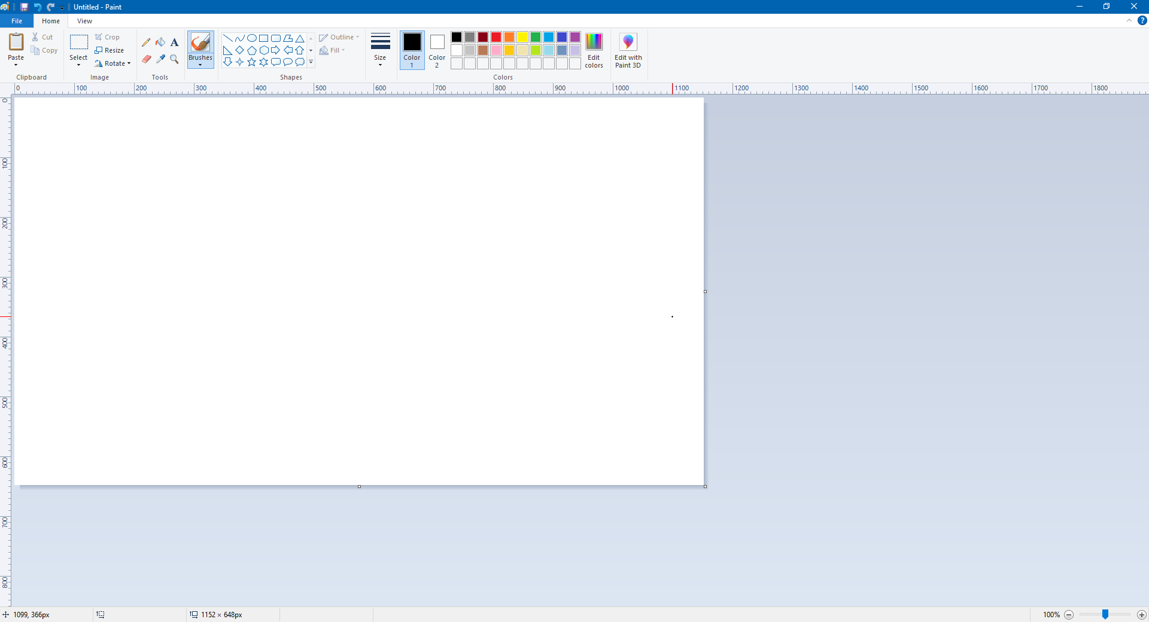The image size is (1149, 622).
Task: Open the Edit colors dialog
Action: pos(594,50)
